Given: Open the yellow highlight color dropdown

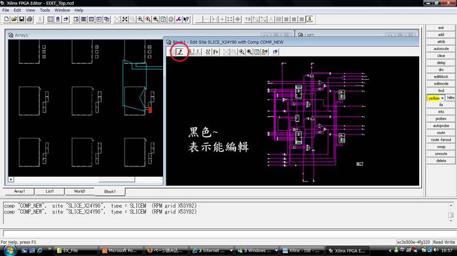Looking at the screenshot, I should [x=442, y=98].
